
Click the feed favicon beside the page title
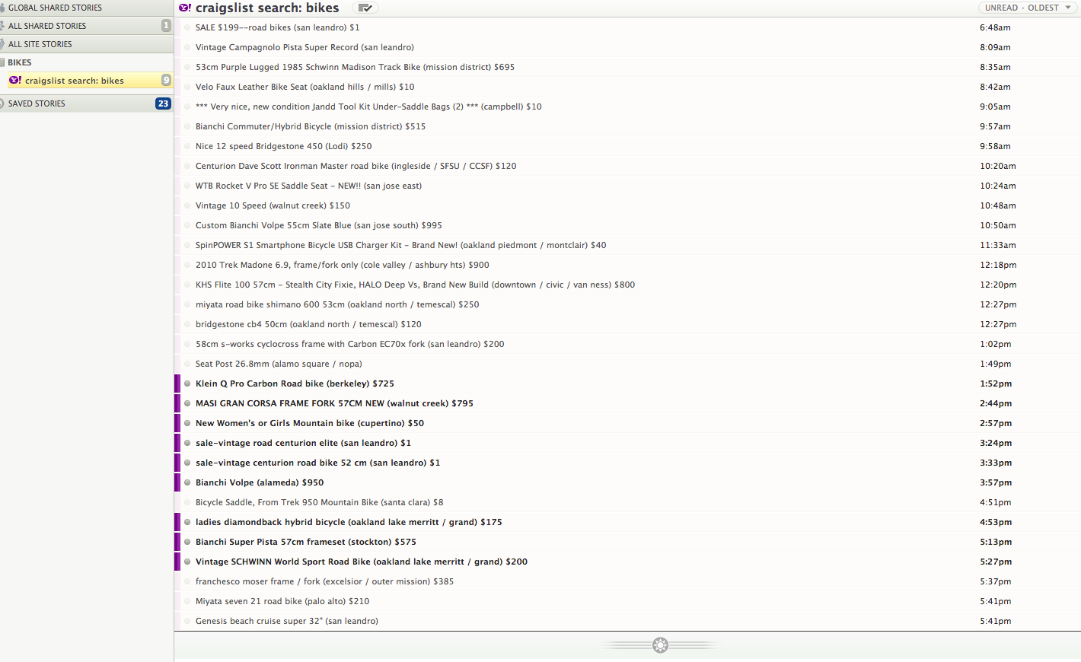(185, 8)
